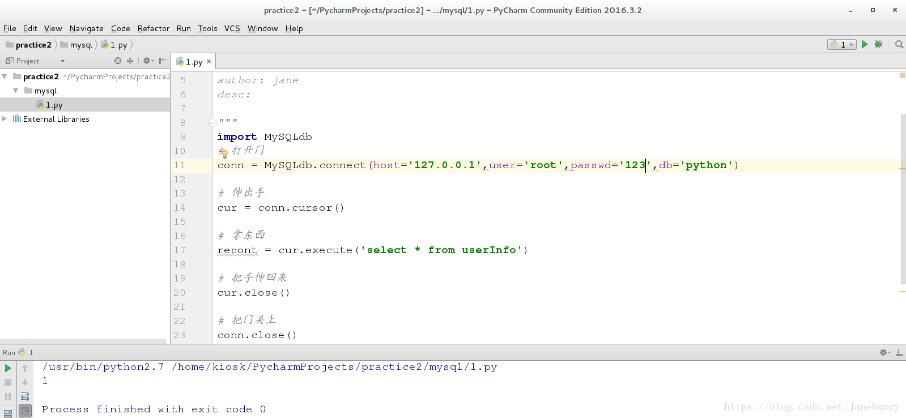
Task: Toggle soft-wrap in Run console
Action: (25, 396)
